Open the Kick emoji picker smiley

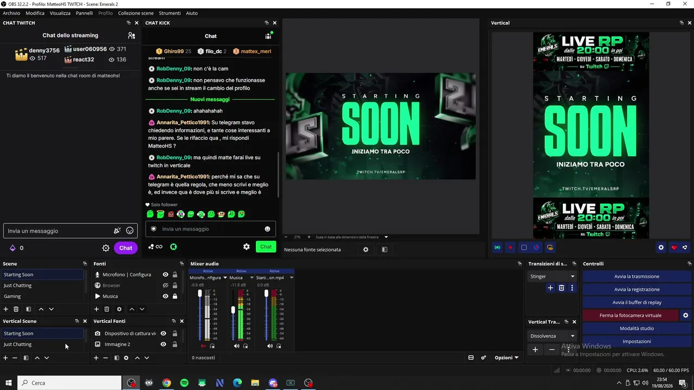click(267, 229)
